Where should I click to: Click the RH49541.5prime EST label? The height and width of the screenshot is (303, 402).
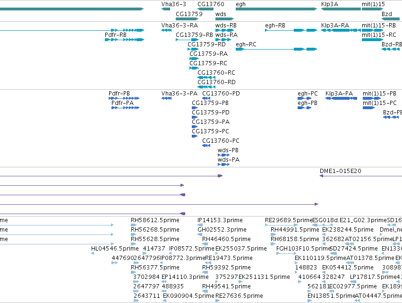(226, 286)
